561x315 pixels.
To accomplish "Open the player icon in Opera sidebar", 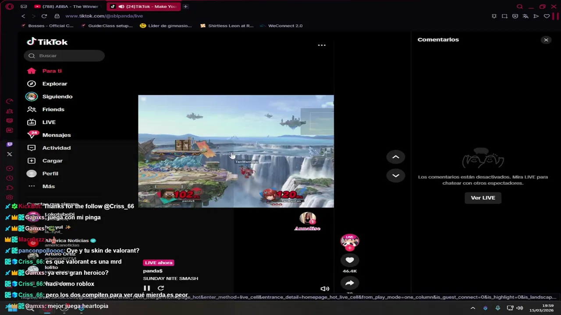I will pos(10,168).
